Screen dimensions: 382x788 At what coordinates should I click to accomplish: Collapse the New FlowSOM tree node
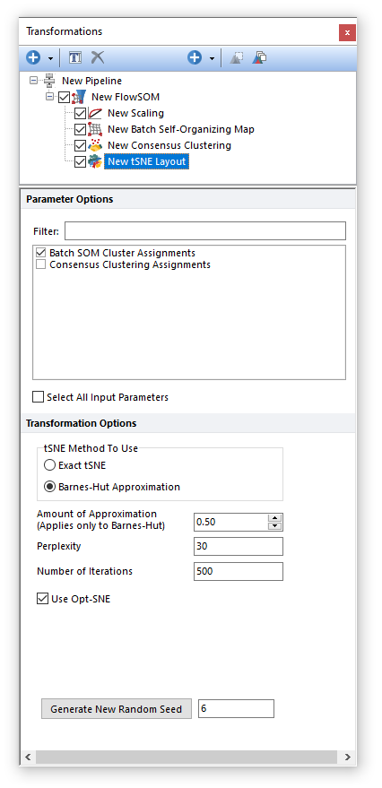[x=49, y=96]
